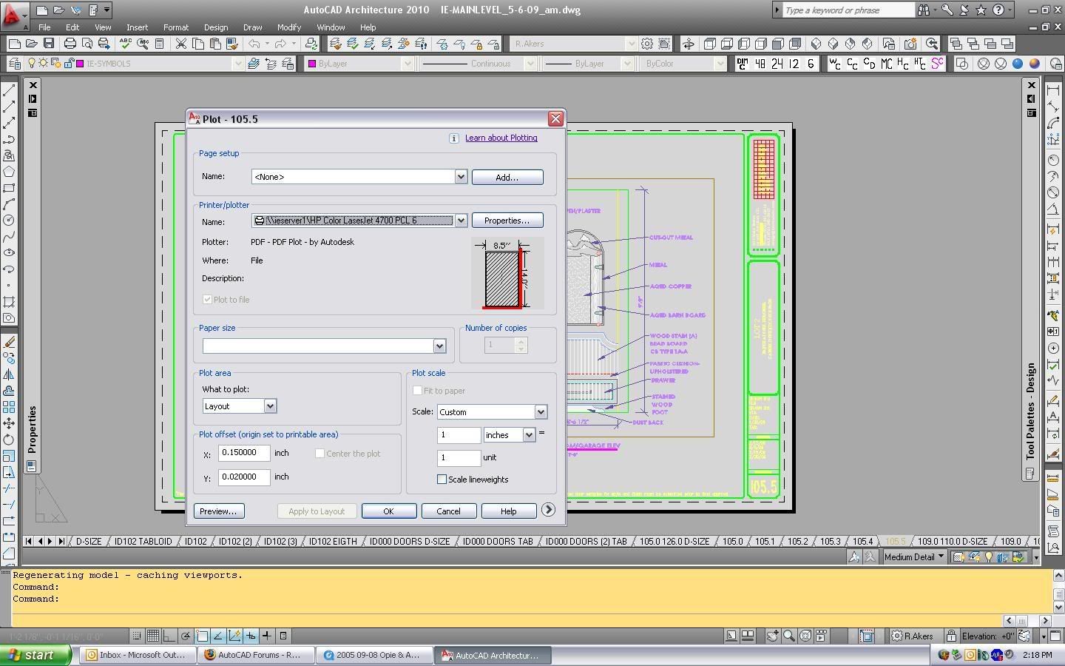The image size is (1065, 666).
Task: Click the Preview... button
Action: click(x=218, y=511)
